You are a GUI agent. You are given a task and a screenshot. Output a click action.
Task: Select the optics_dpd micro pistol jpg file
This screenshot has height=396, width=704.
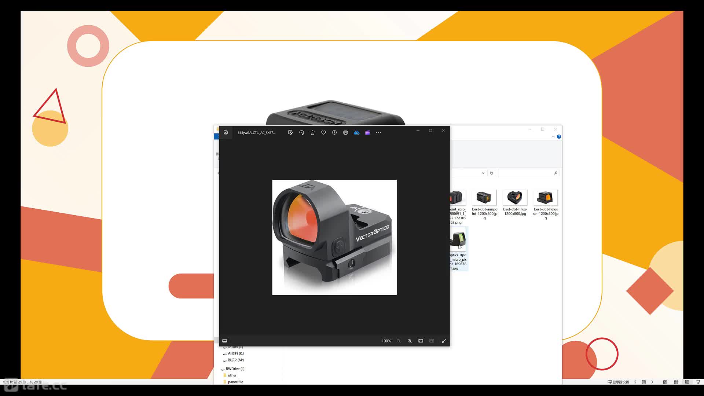point(458,249)
